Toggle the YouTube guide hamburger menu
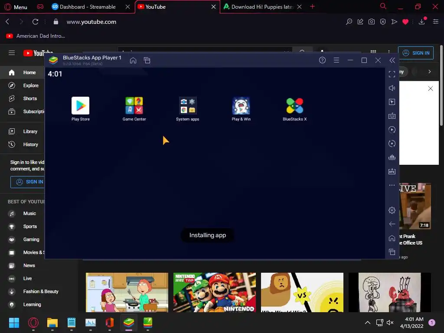Screen dimensions: 444x333 click(x=12, y=53)
